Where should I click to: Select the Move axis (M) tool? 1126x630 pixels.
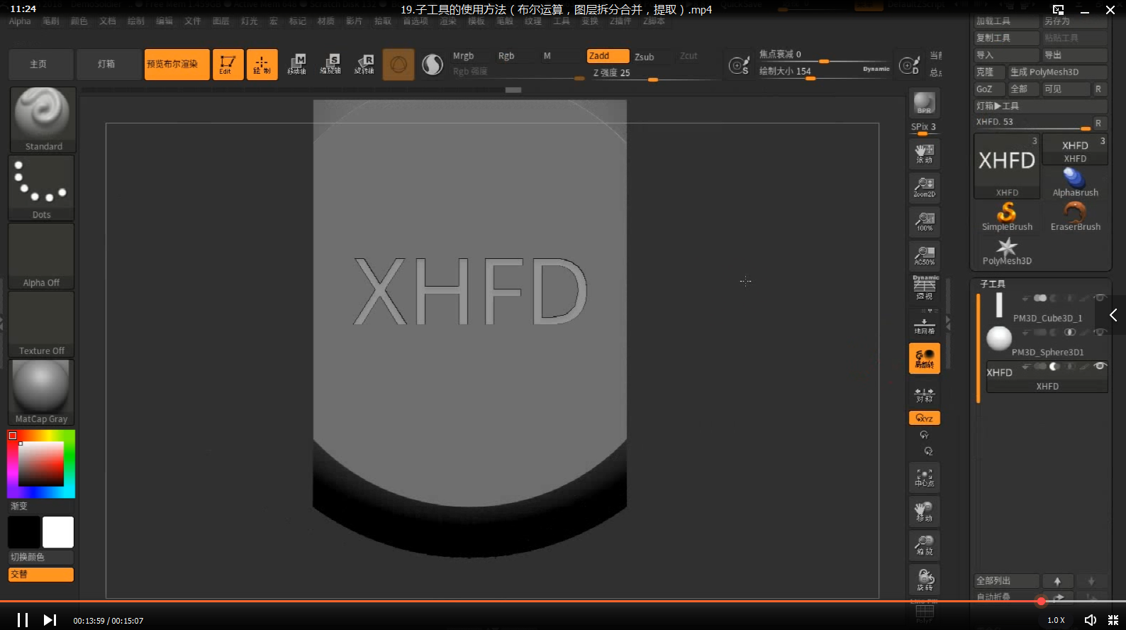click(x=296, y=65)
